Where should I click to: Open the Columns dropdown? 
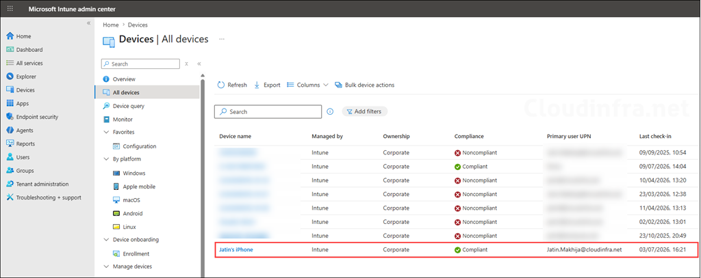click(x=307, y=85)
